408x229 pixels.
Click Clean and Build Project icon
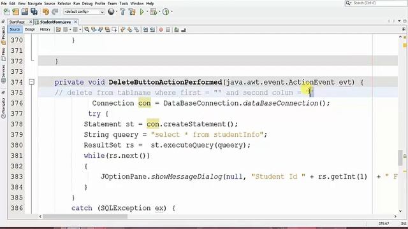[132, 11]
